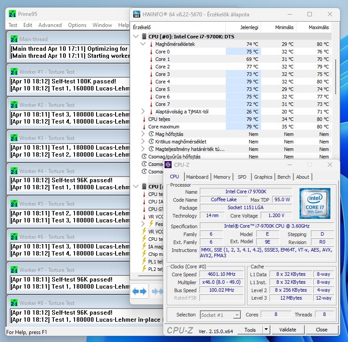Click the Worker #8 Torture Test window icon
This screenshot has width=348, height=342.
coord(14,303)
